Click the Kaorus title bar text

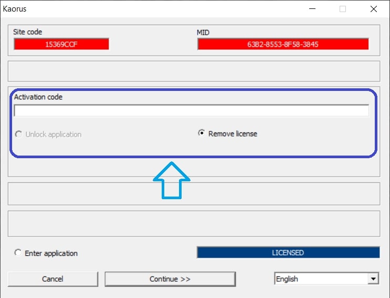tap(15, 9)
